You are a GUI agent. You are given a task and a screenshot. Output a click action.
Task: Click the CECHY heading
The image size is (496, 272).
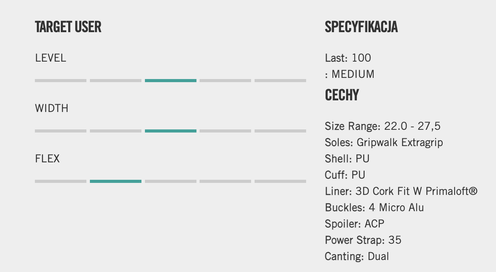point(342,95)
